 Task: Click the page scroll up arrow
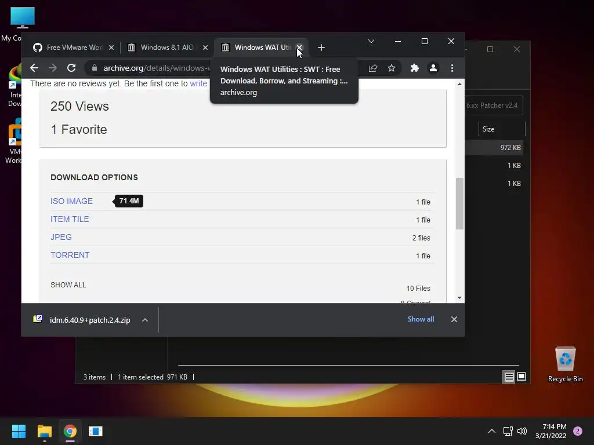[x=459, y=84]
